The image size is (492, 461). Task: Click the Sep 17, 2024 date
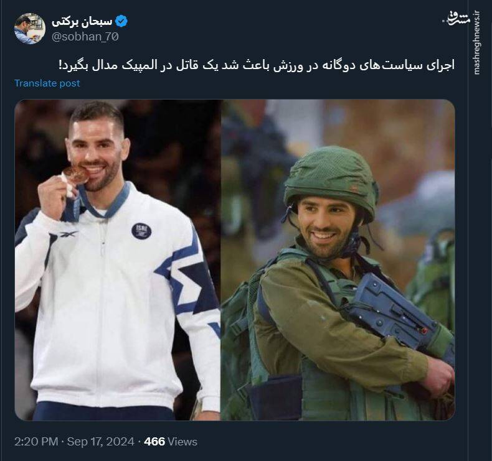(101, 442)
